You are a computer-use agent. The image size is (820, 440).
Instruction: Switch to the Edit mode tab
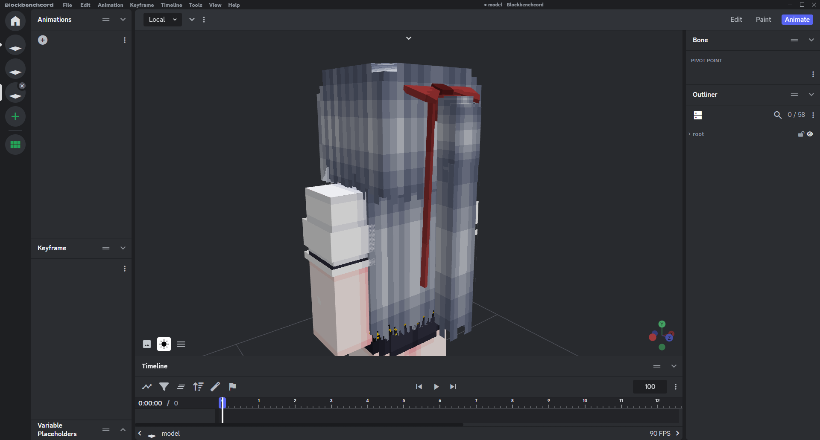click(x=736, y=20)
